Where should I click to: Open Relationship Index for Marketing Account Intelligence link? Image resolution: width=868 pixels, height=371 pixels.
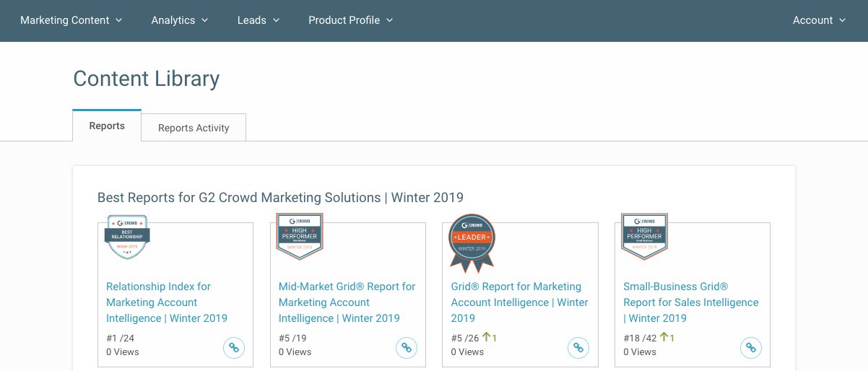[x=167, y=302]
